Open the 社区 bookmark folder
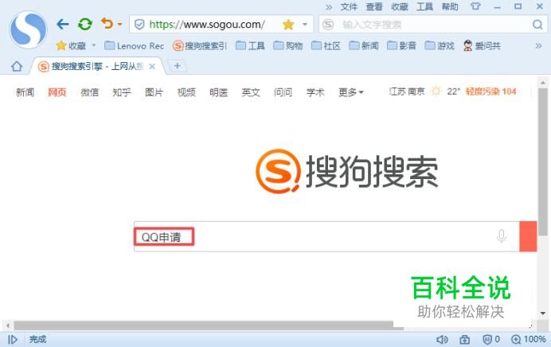Image resolution: width=551 pixels, height=347 pixels. point(326,45)
